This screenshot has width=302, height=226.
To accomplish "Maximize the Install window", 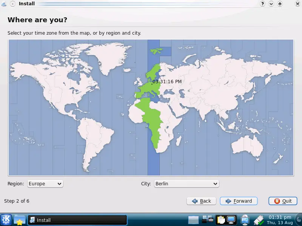I will coord(280,4).
